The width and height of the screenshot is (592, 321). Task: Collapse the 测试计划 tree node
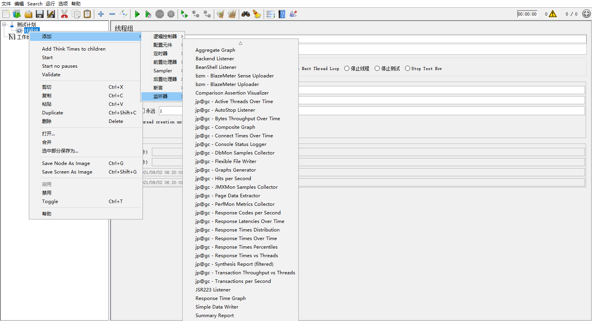[4, 24]
